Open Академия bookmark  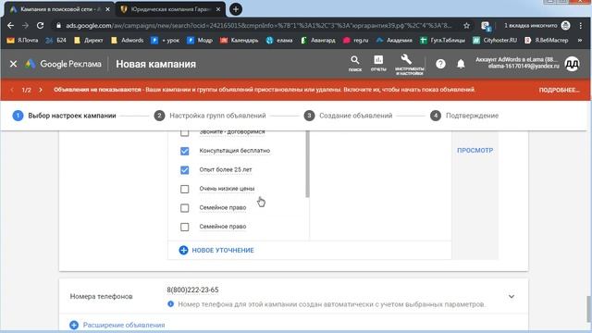394,40
